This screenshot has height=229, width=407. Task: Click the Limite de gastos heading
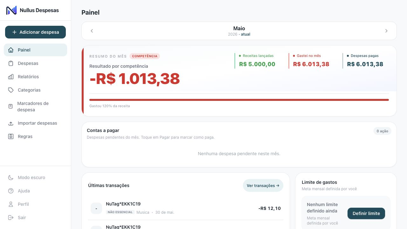tap(319, 182)
